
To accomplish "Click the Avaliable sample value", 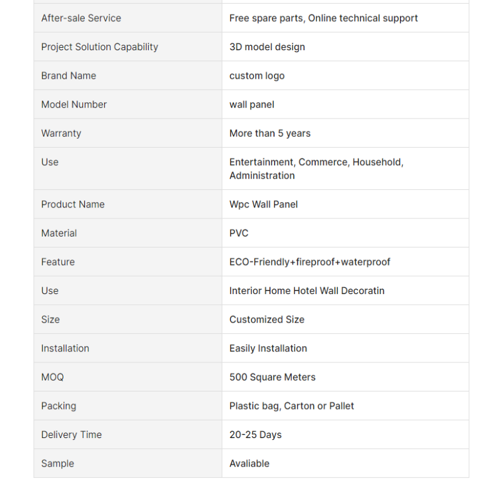I will [x=249, y=463].
